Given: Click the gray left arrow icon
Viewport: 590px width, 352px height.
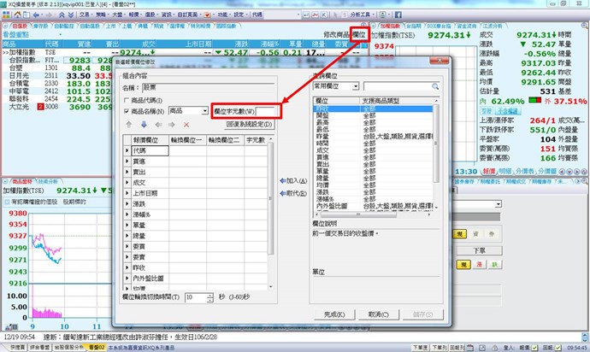Looking at the screenshot, I should click(158, 124).
